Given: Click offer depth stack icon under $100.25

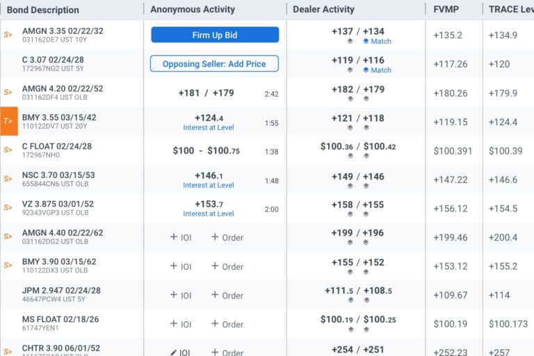Looking at the screenshot, I should [x=367, y=330].
